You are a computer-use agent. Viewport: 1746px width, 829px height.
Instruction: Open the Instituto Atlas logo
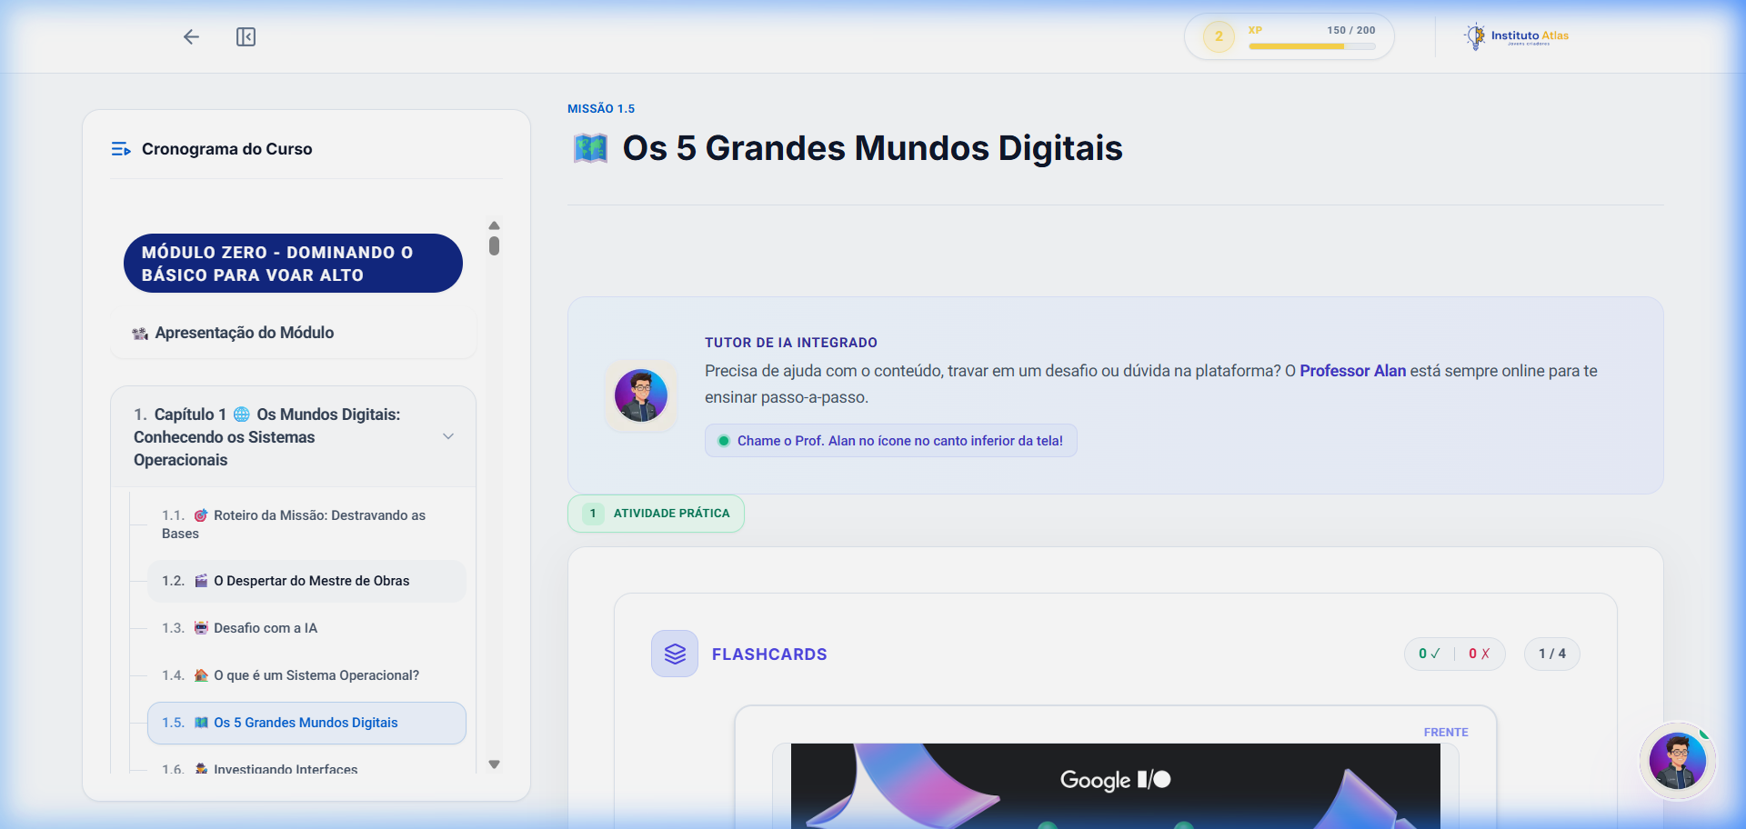click(x=1516, y=36)
